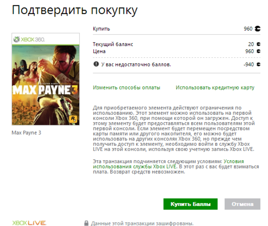Screen dimensions: 268x226
Task: Click the padlock icon near the encryption notice
Action: pyautogui.click(x=86, y=223)
